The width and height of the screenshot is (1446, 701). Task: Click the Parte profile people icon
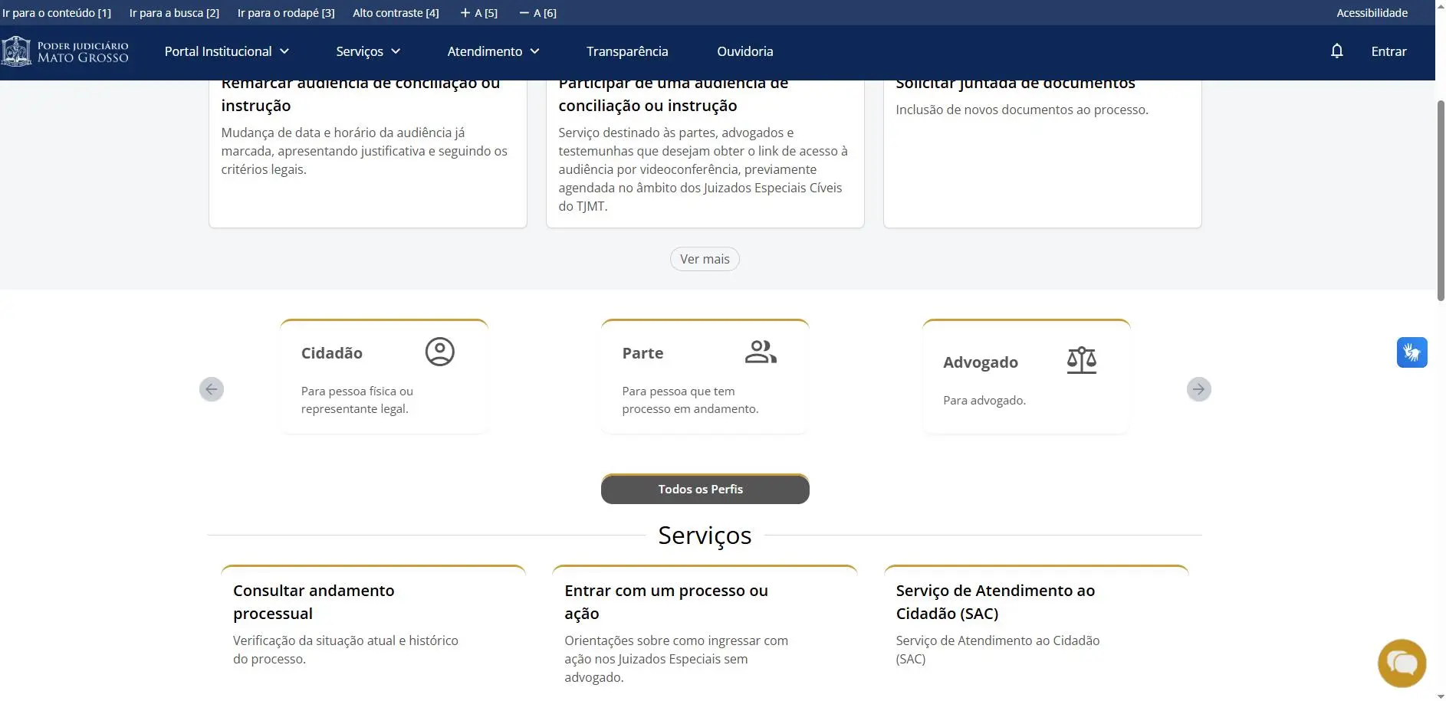761,352
